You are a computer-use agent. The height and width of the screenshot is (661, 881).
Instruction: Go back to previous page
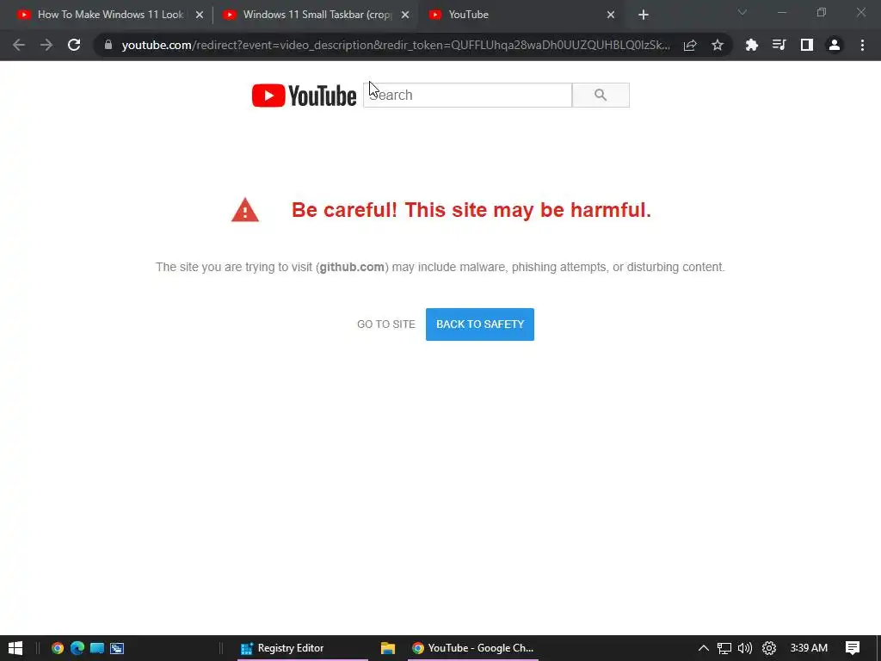[x=19, y=45]
